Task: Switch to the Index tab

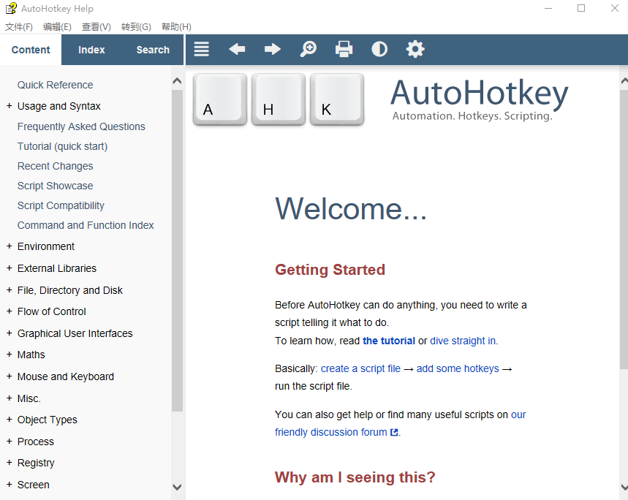Action: [91, 50]
